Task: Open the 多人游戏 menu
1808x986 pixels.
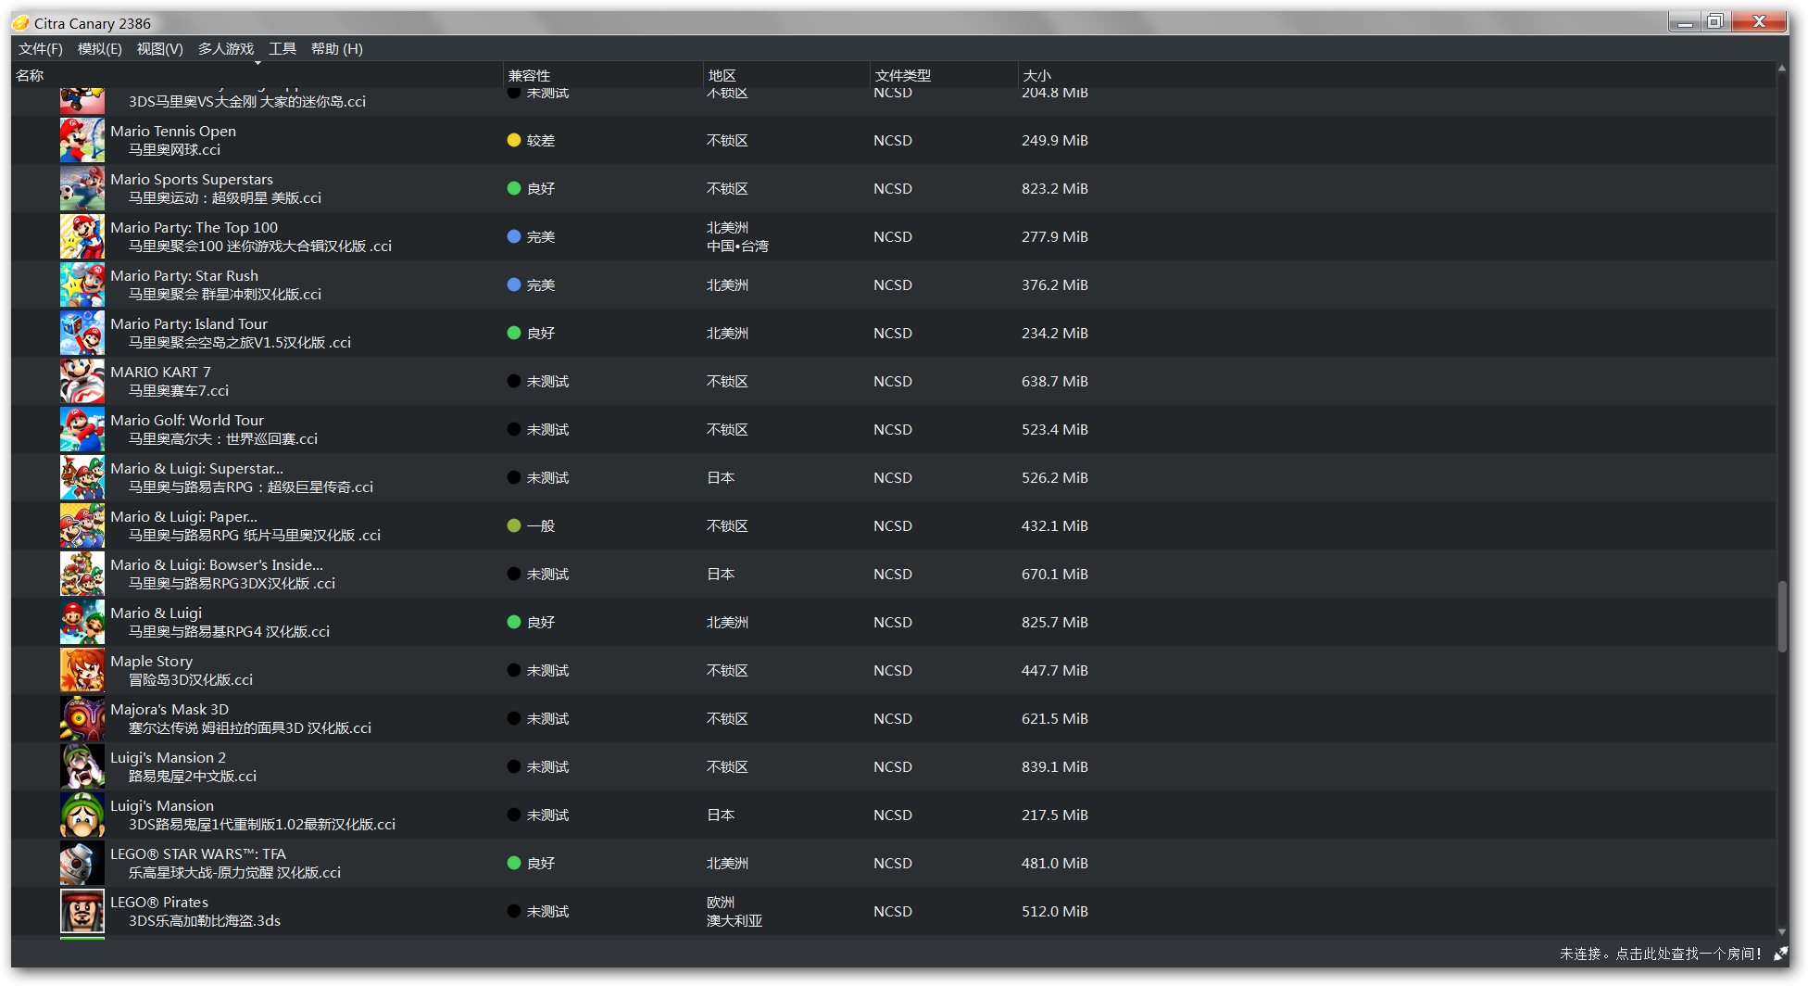Action: coord(225,49)
